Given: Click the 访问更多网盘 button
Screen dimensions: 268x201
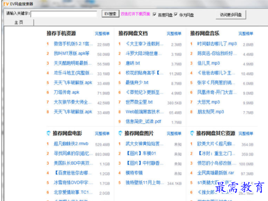Looking at the screenshot, I should tap(231, 15).
